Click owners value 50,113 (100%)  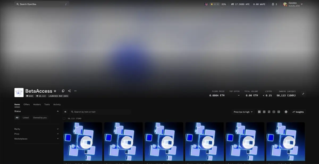(x=286, y=95)
